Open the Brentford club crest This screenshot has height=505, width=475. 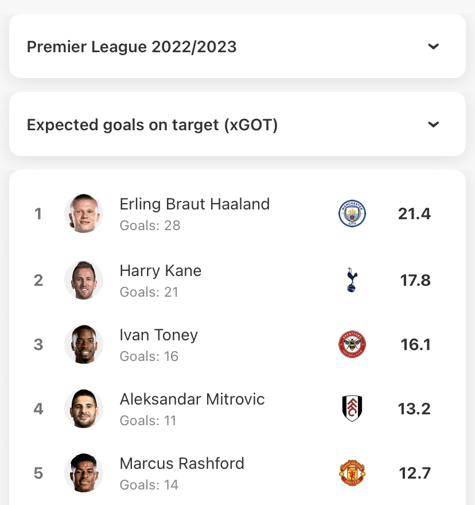click(352, 344)
